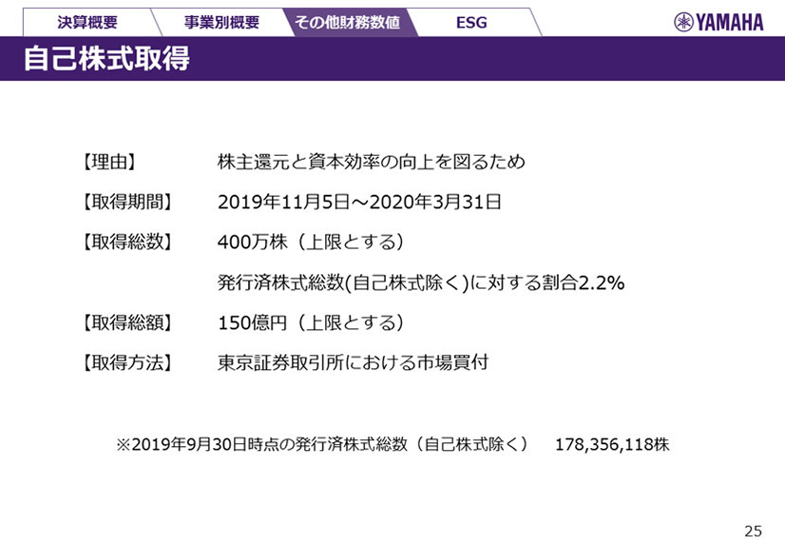785x544 pixels.
Task: Open the 決算概要 tab
Action: [86, 22]
